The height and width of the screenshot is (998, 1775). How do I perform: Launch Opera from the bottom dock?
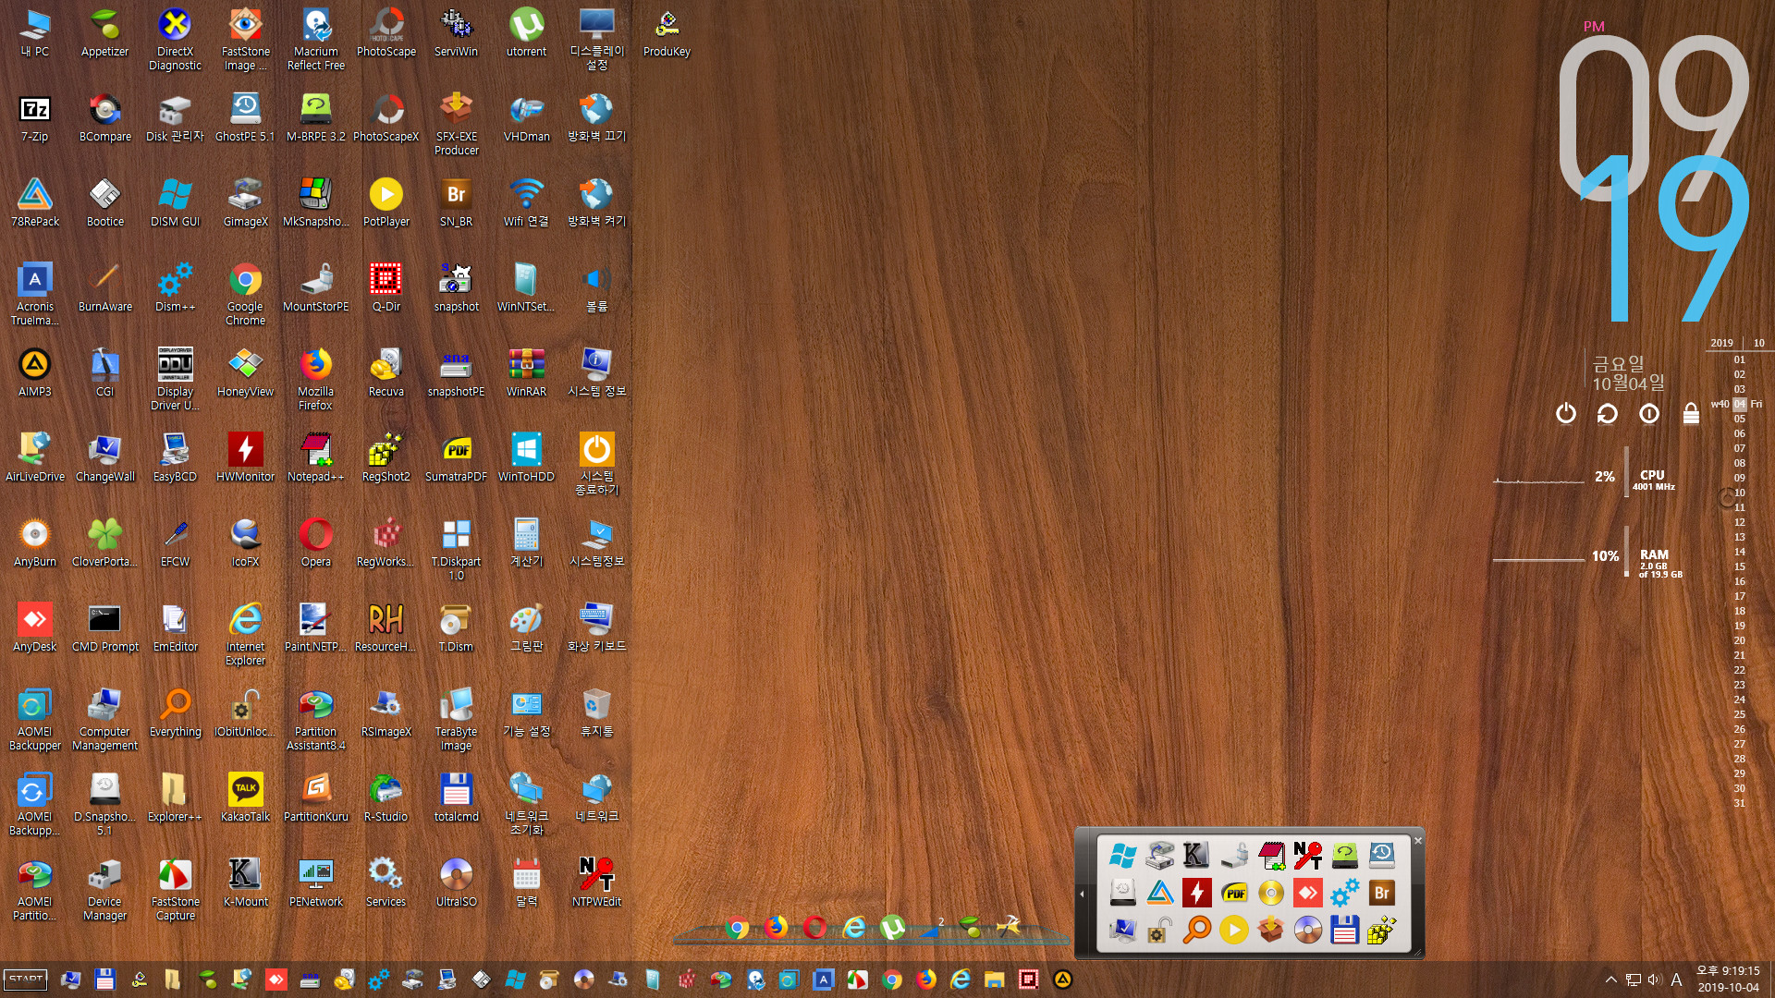point(814,927)
